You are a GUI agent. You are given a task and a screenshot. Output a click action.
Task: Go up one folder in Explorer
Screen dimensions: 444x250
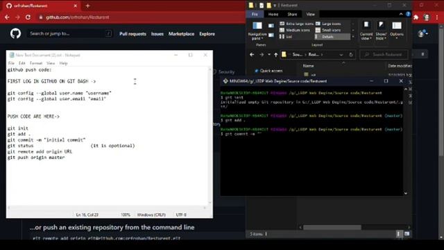[x=276, y=55]
